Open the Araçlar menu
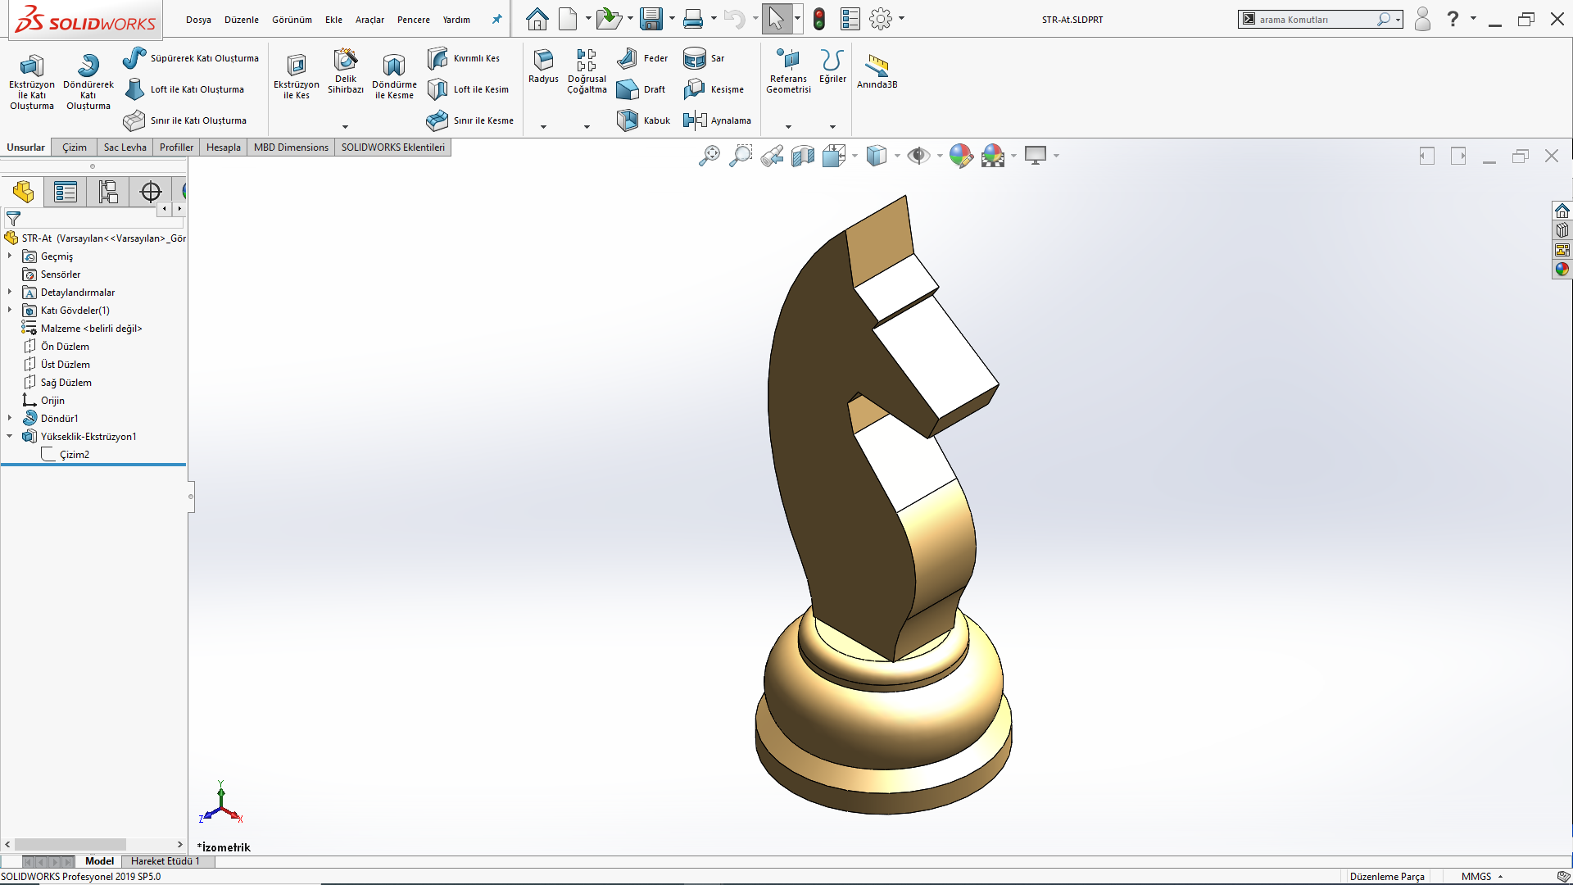 point(369,20)
